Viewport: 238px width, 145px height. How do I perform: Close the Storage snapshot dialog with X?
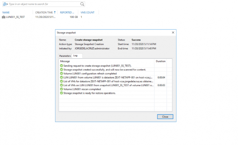[173, 33]
